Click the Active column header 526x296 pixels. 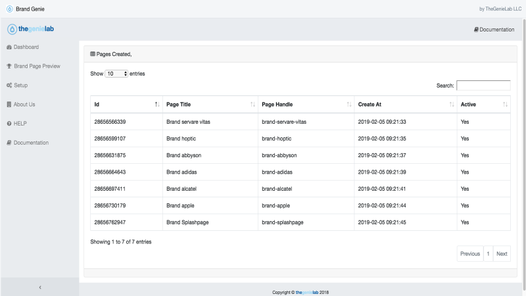[484, 105]
